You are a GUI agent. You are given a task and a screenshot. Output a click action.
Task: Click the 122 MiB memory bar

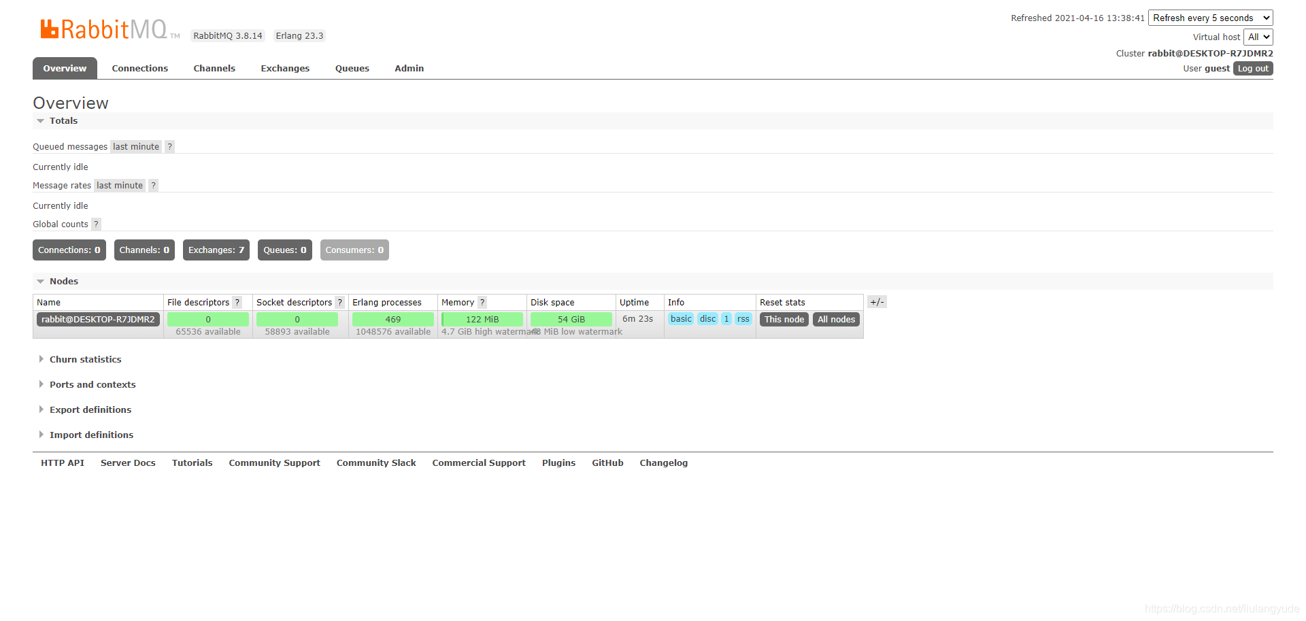click(482, 320)
